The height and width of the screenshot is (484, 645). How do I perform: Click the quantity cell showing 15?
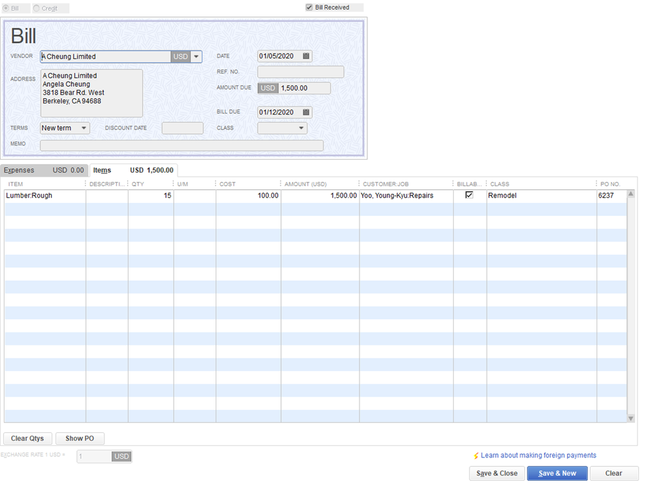click(150, 196)
